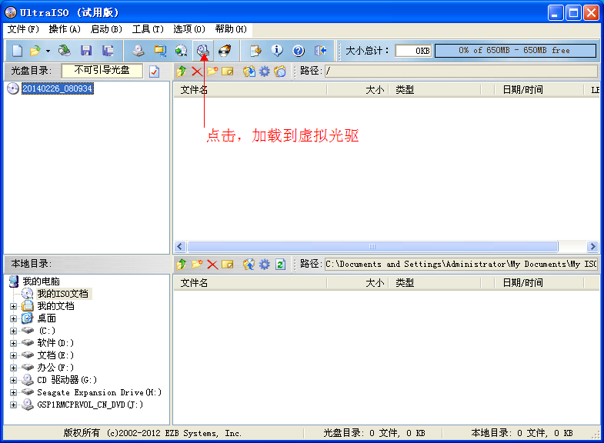This screenshot has height=443, width=604.
Task: Open the 帮助(H) menu
Action: coord(231,29)
